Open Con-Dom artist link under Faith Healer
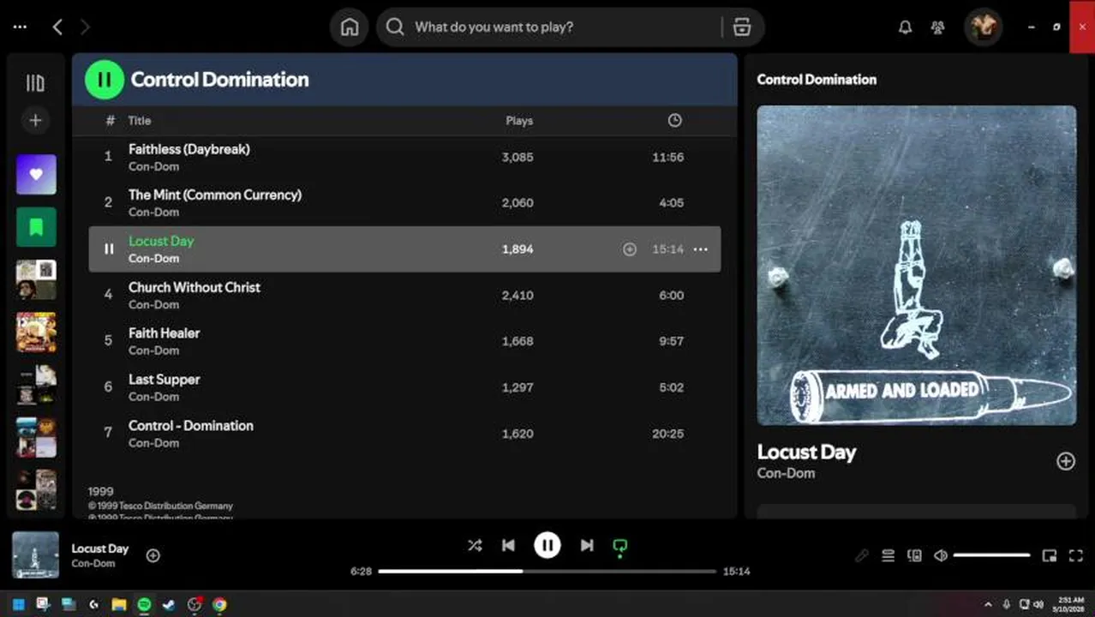The width and height of the screenshot is (1095, 617). (154, 350)
